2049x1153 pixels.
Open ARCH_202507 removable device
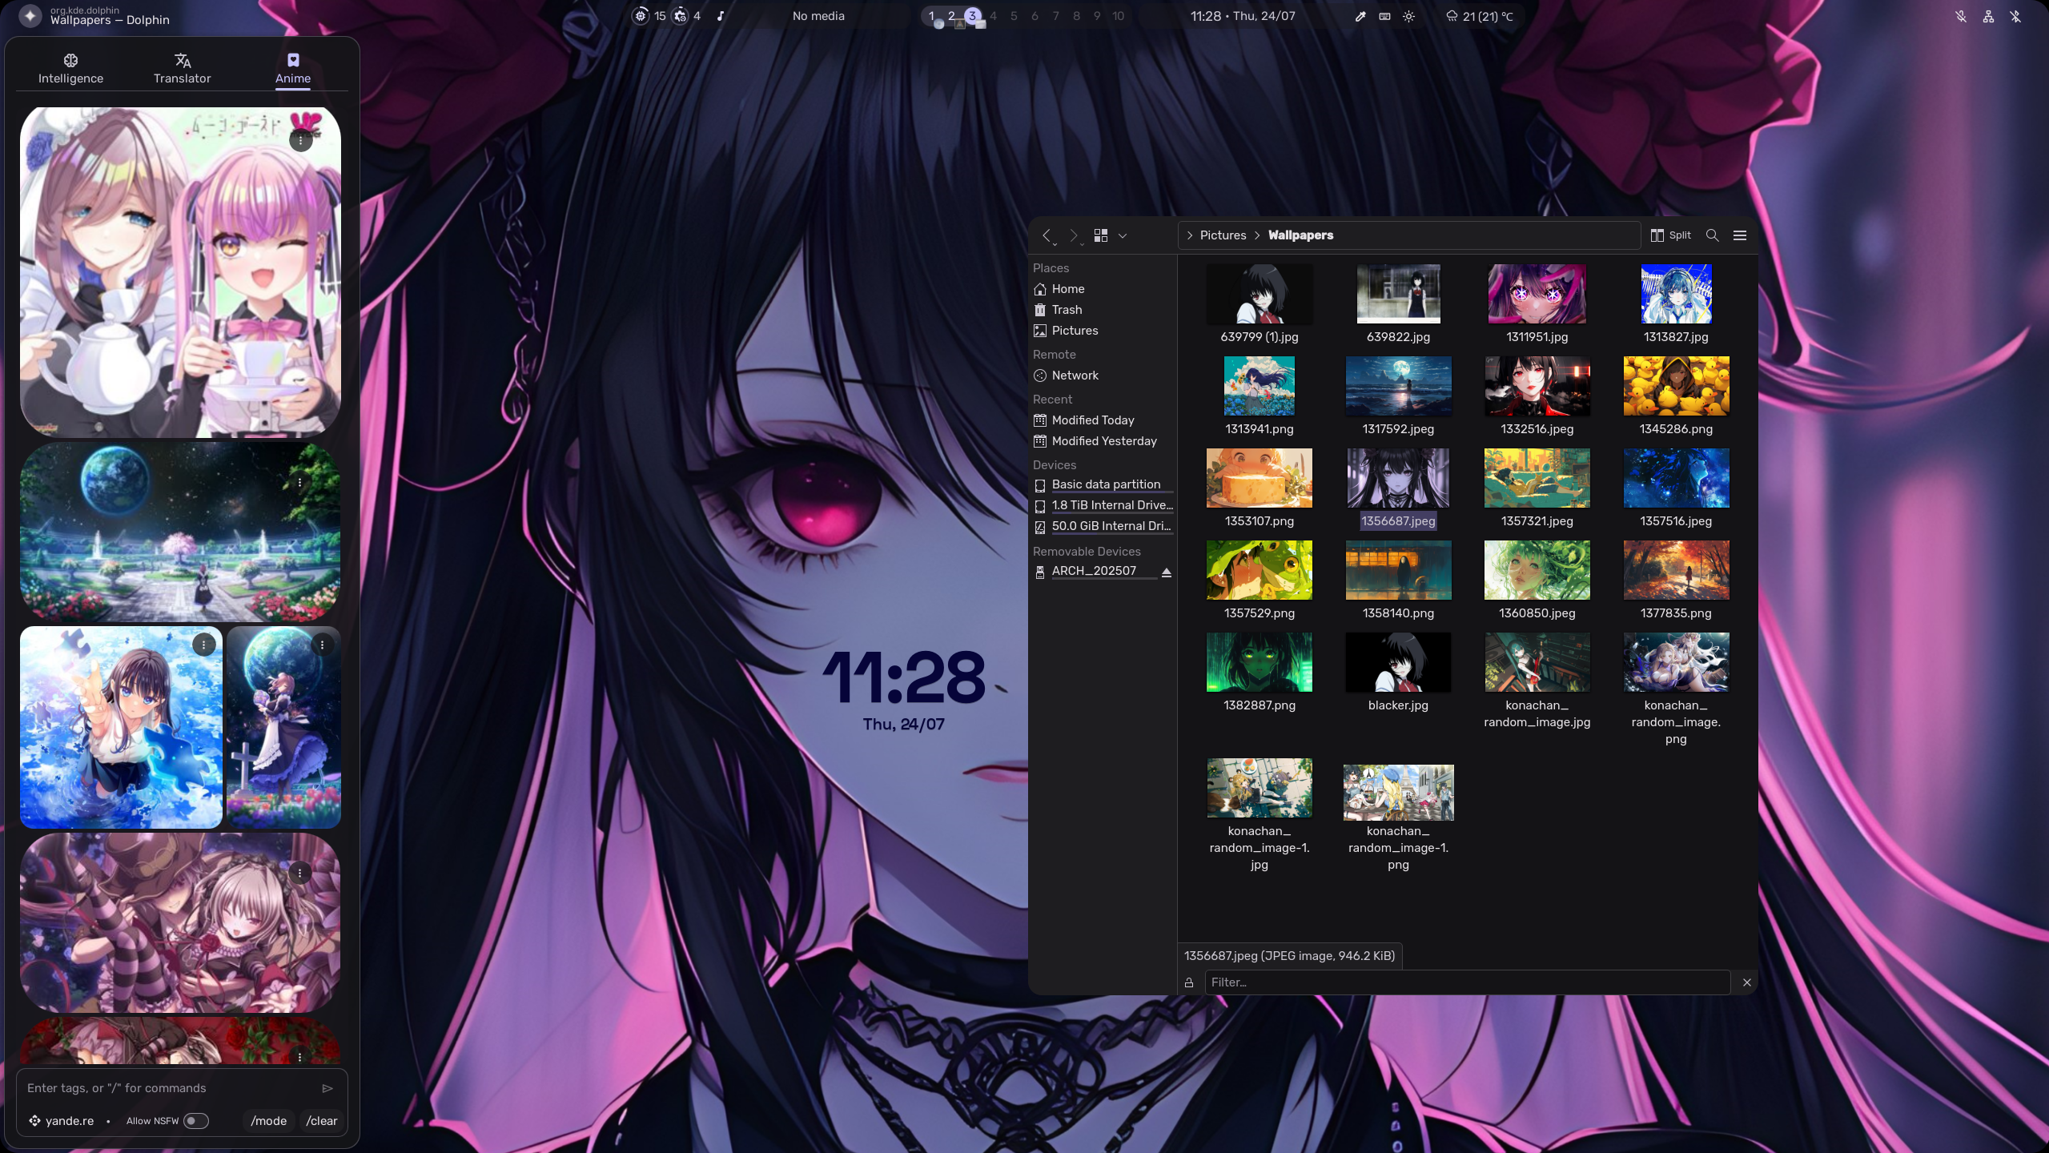click(x=1093, y=572)
